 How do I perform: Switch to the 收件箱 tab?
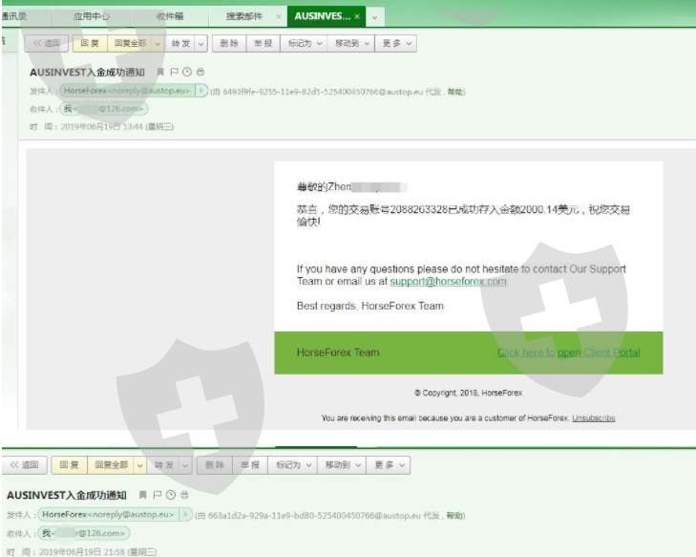(170, 16)
